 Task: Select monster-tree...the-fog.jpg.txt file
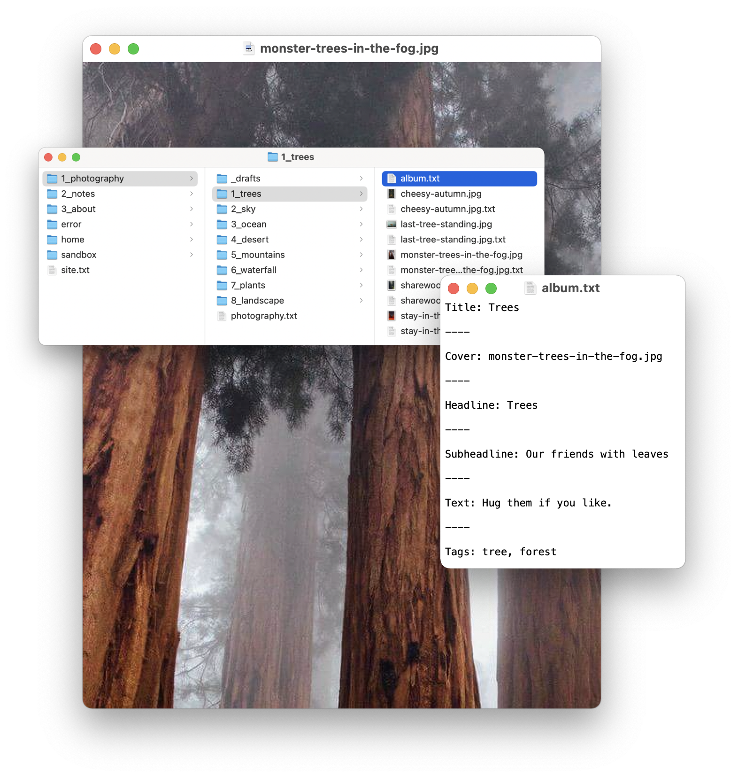460,270
